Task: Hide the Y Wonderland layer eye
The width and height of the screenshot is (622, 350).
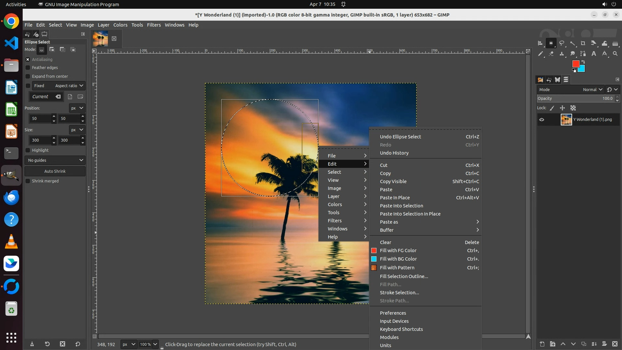Action: click(542, 120)
